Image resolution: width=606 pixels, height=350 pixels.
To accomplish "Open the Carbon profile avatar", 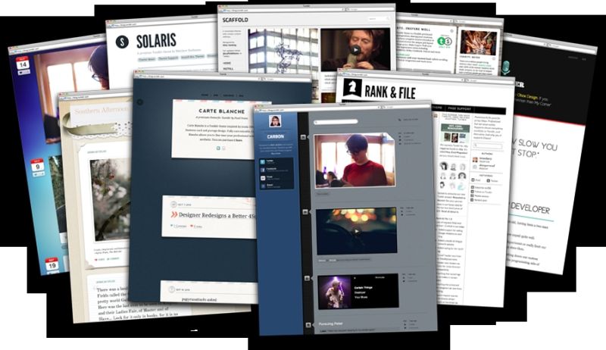I will [276, 121].
